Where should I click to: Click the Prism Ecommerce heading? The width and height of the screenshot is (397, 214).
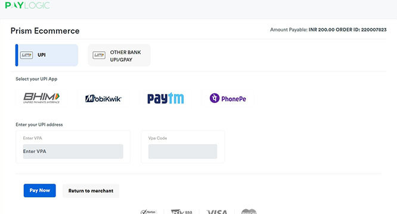coord(45,31)
